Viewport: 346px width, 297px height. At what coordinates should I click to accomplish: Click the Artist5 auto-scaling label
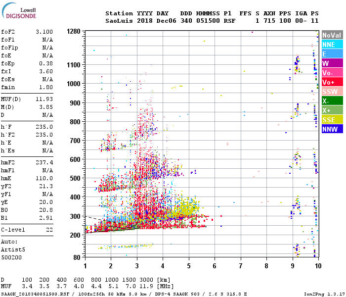13,249
